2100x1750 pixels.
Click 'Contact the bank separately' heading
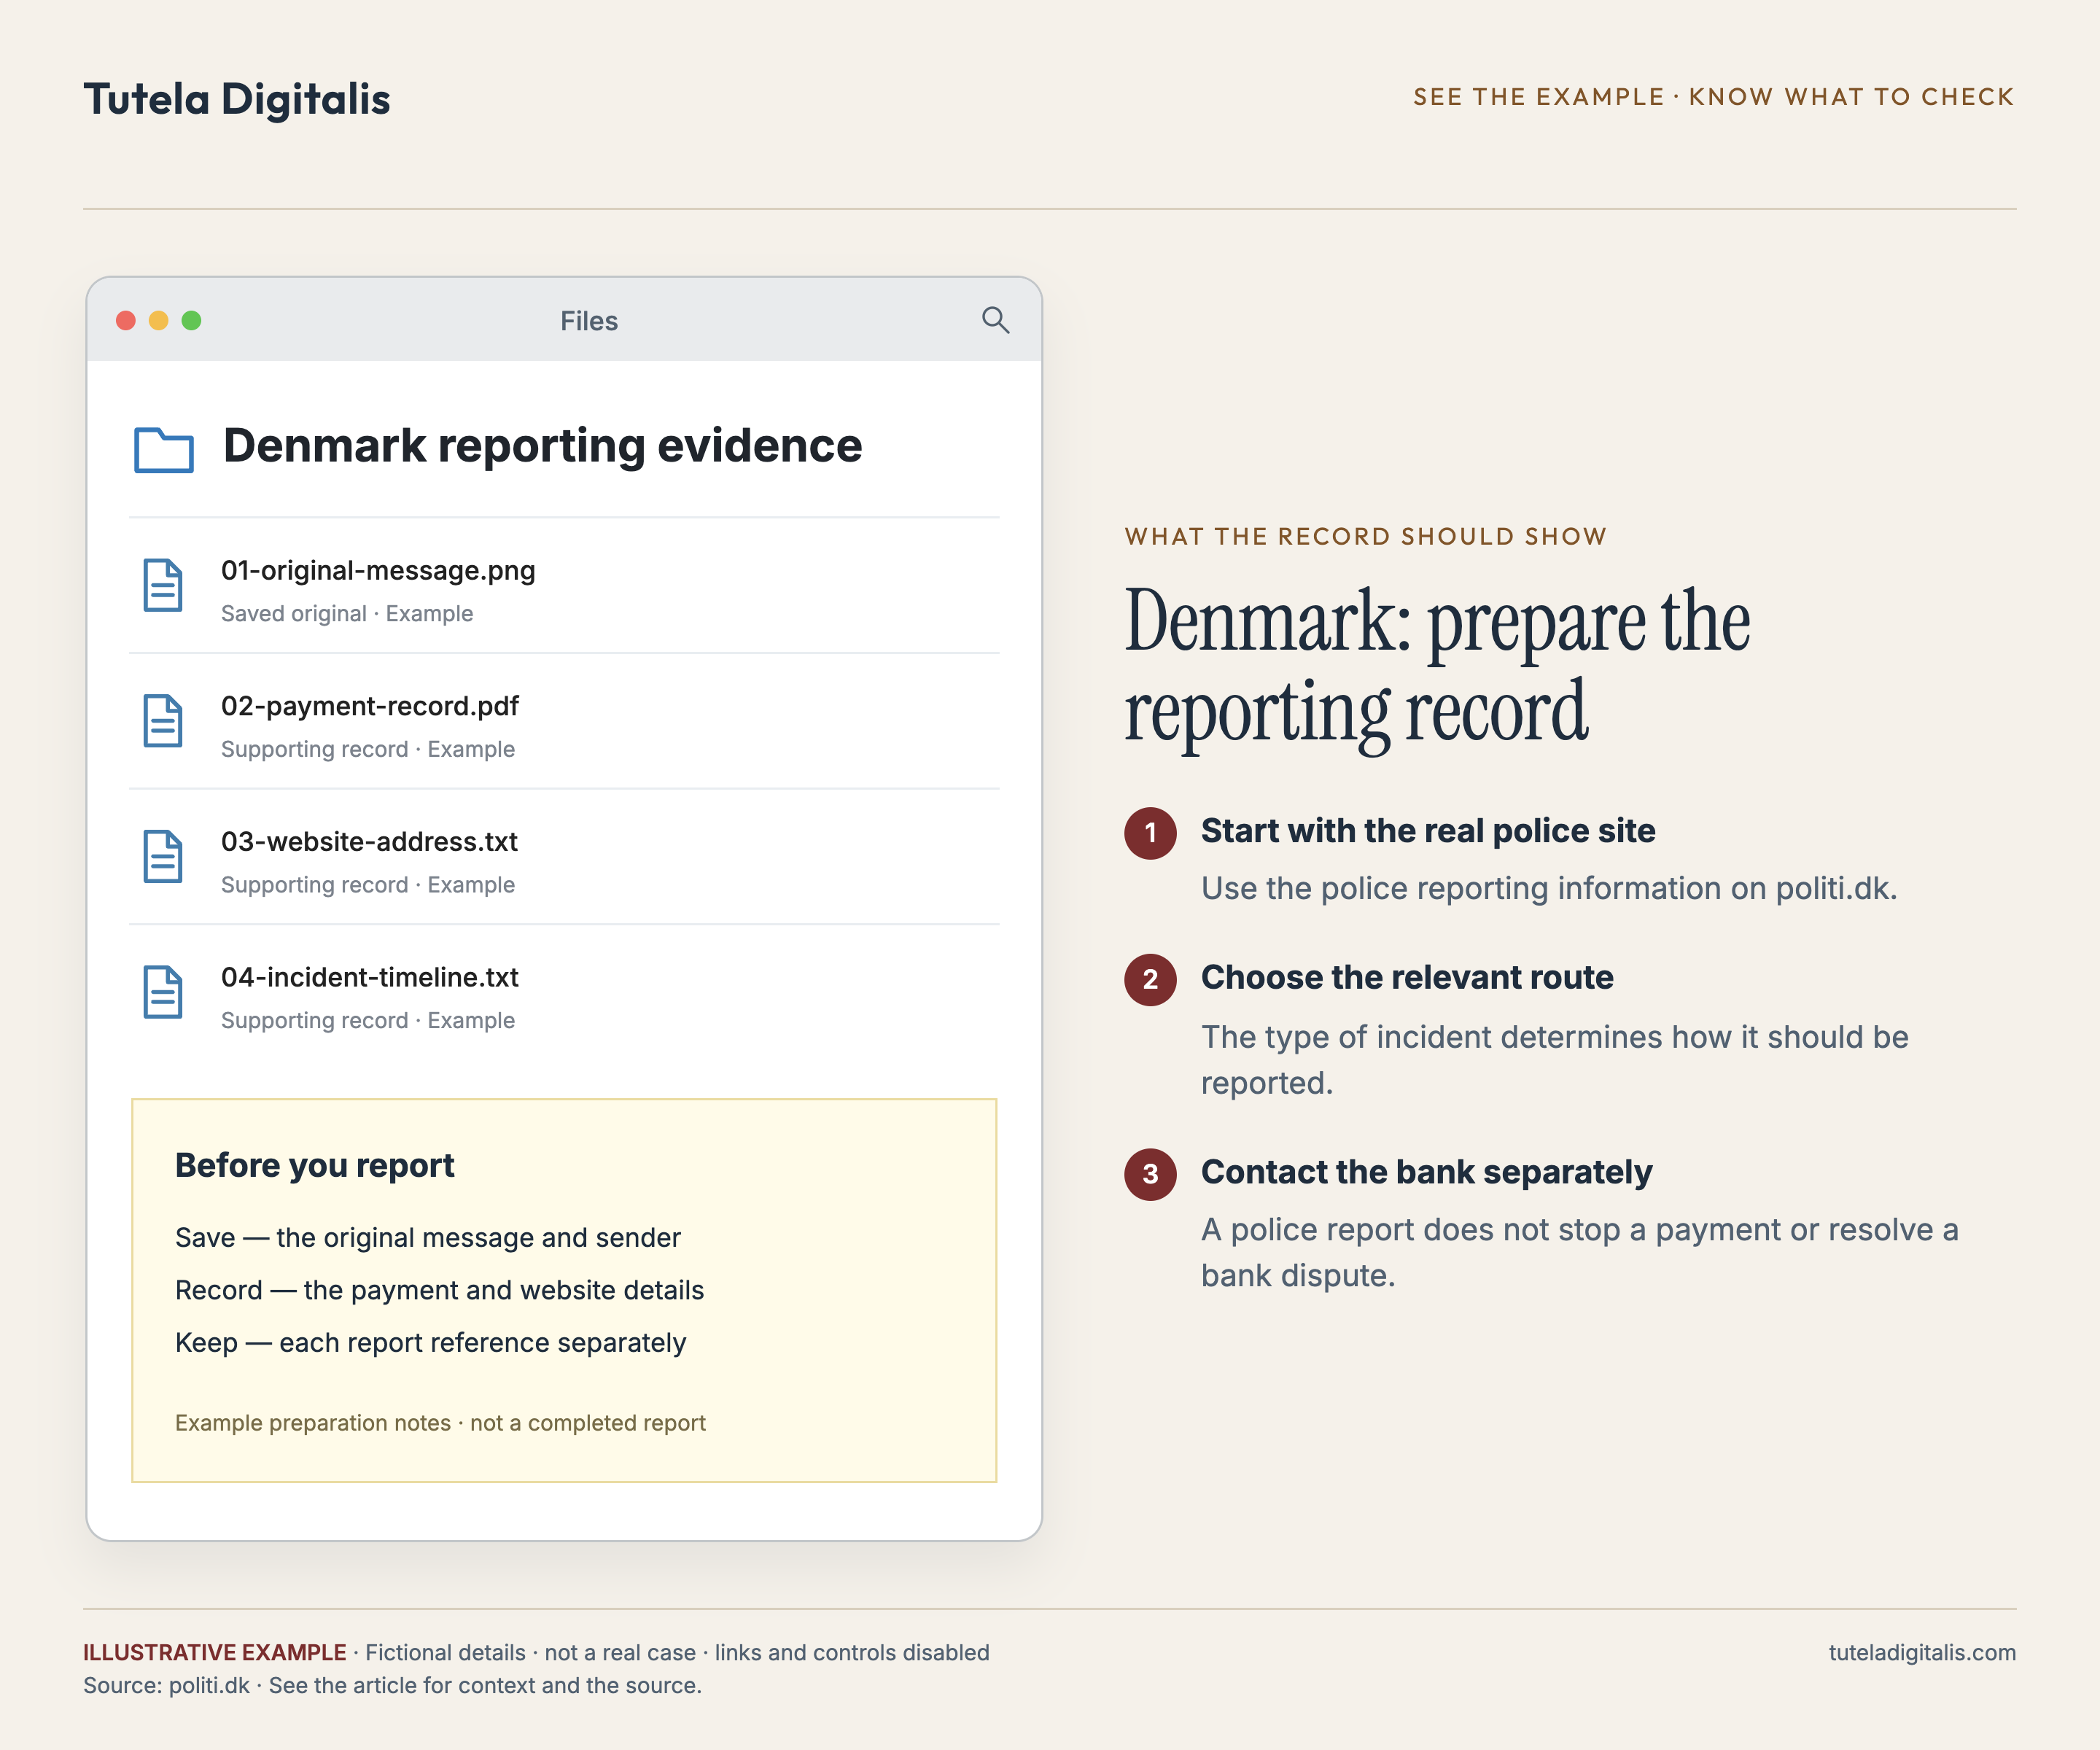click(x=1426, y=1173)
